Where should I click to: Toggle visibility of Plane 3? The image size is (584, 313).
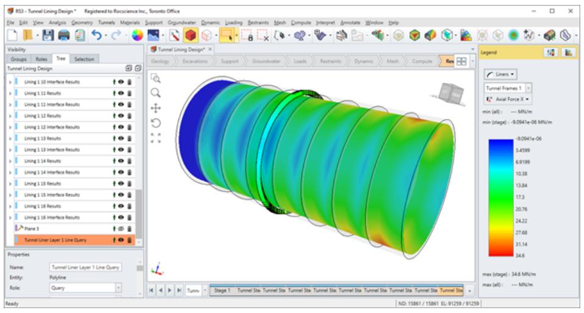tap(122, 229)
